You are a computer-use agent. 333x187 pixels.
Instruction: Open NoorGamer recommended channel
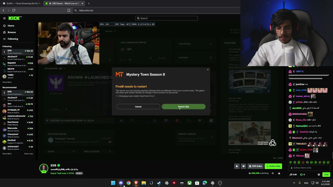pyautogui.click(x=18, y=123)
